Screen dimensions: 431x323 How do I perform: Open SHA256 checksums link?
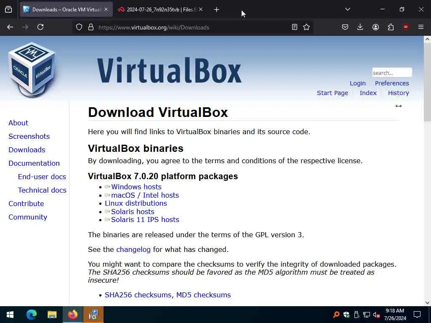pyautogui.click(x=138, y=295)
